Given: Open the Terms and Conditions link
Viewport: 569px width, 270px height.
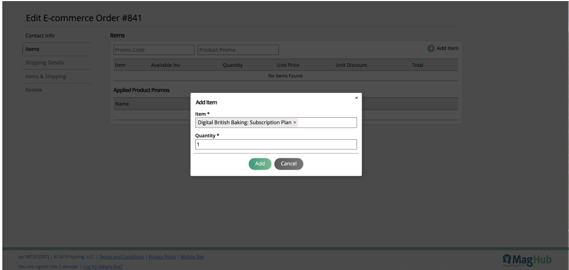Looking at the screenshot, I should tap(122, 256).
